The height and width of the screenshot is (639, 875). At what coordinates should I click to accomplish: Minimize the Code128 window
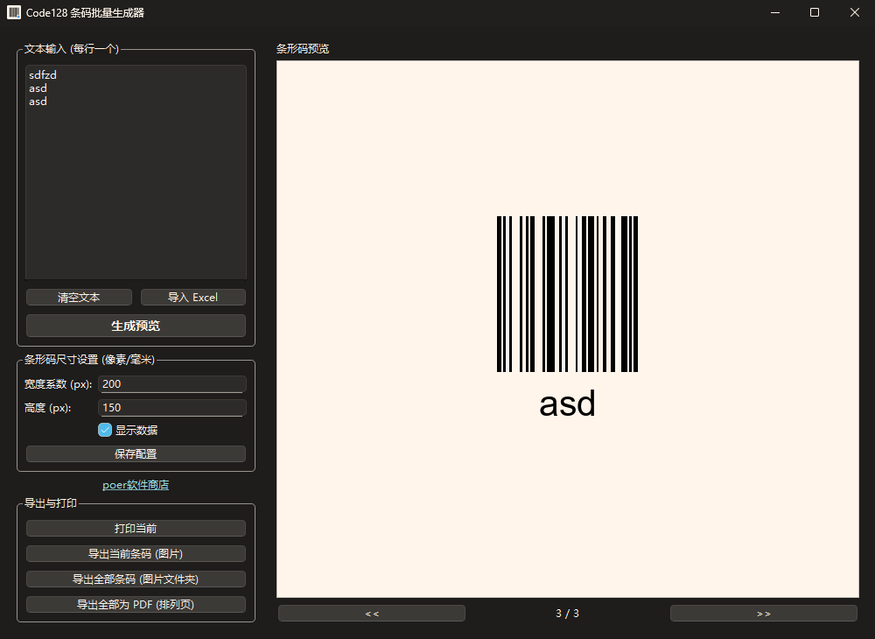click(775, 12)
